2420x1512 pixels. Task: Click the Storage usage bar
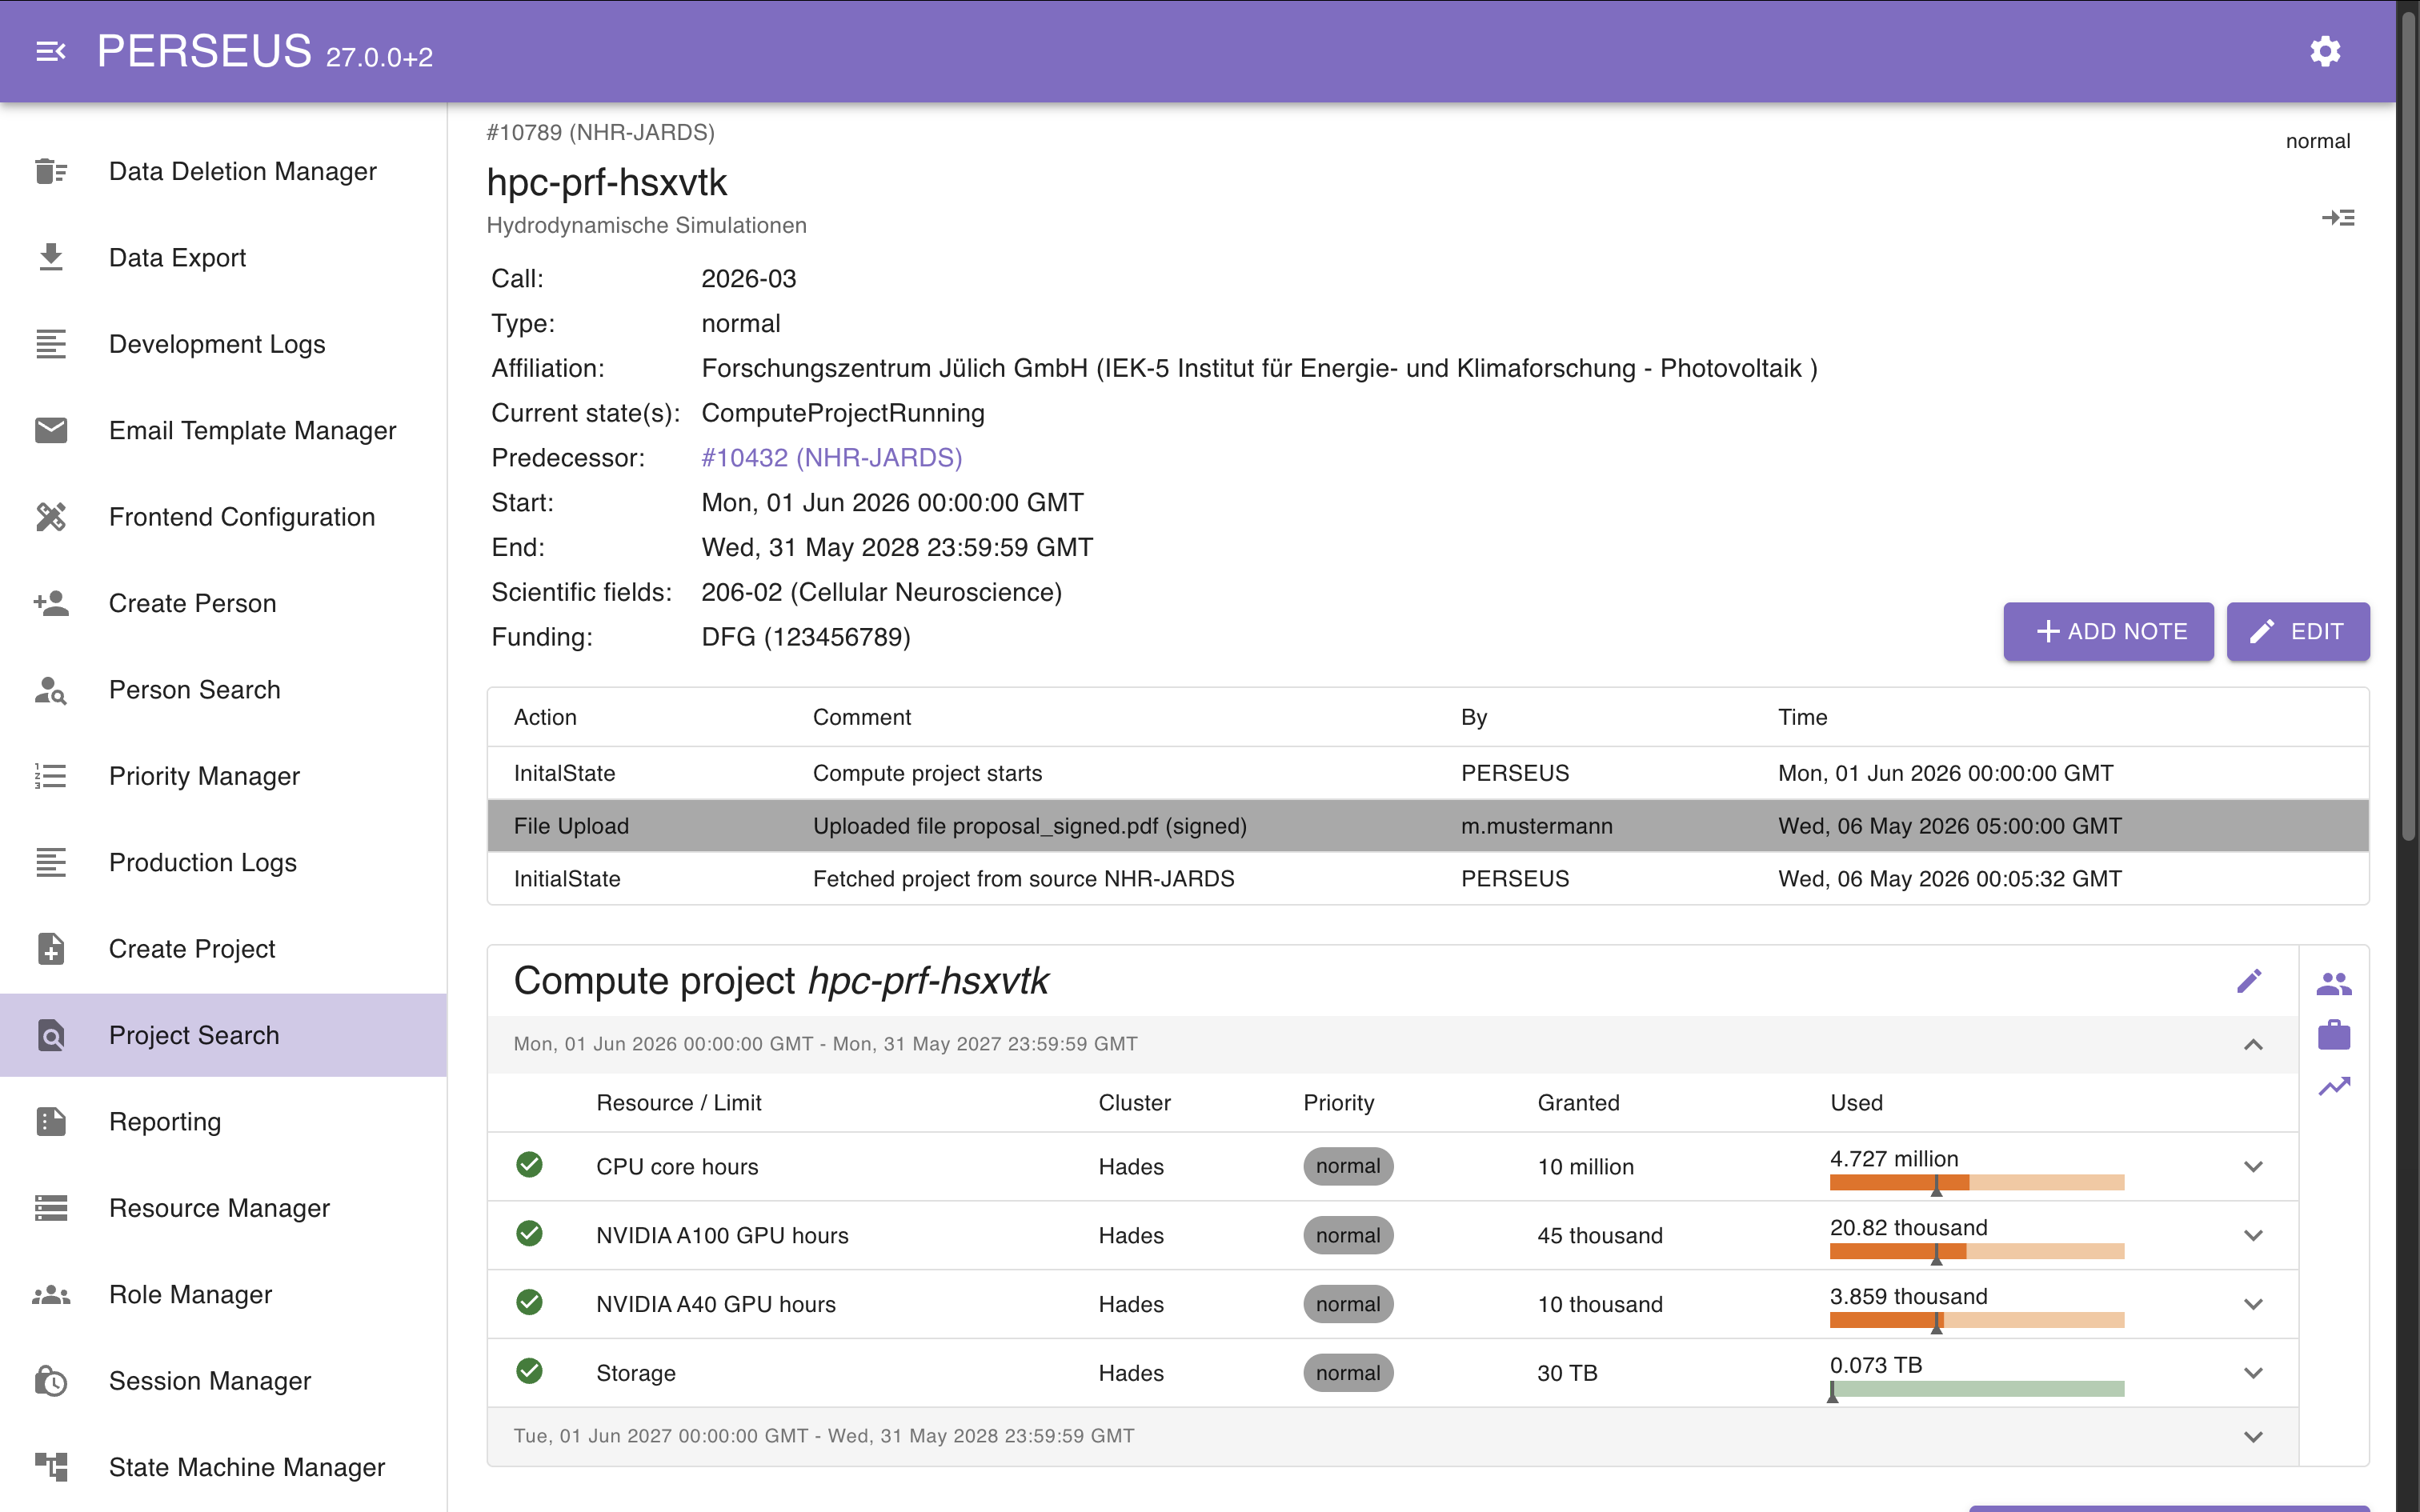pyautogui.click(x=1976, y=1389)
